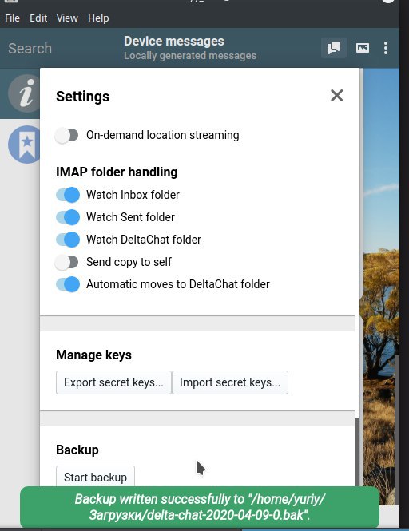The width and height of the screenshot is (409, 531).
Task: Open the File menu
Action: tap(12, 18)
